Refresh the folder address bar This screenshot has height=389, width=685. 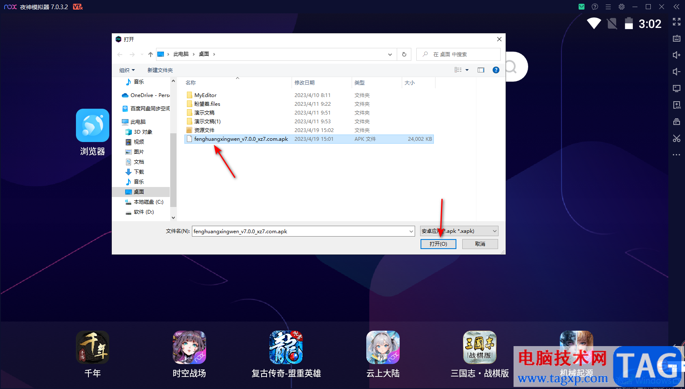[x=404, y=54]
